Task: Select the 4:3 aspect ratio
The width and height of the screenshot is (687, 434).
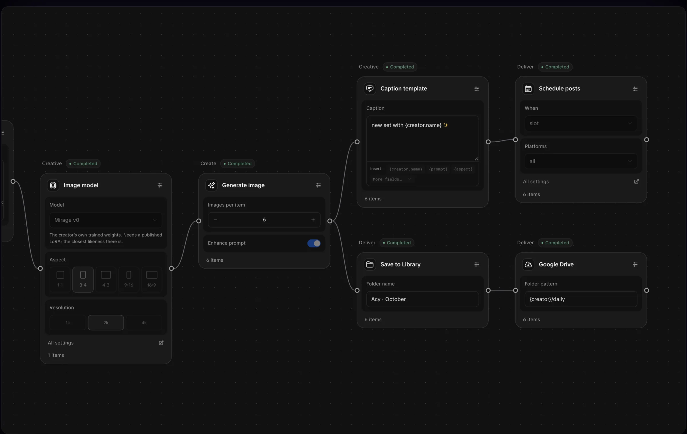Action: click(106, 279)
